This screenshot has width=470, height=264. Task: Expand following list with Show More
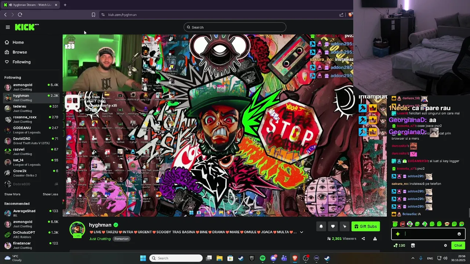12,194
